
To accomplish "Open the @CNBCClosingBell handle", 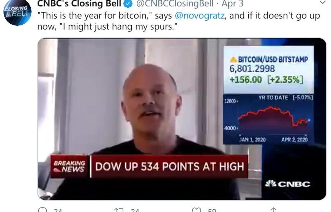I will click(x=175, y=3).
